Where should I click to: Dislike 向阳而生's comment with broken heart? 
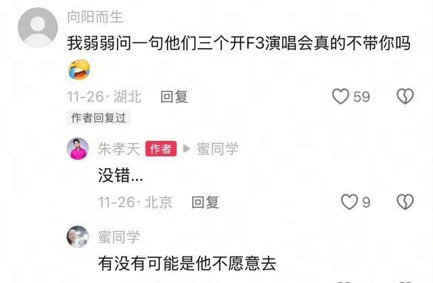(x=405, y=96)
